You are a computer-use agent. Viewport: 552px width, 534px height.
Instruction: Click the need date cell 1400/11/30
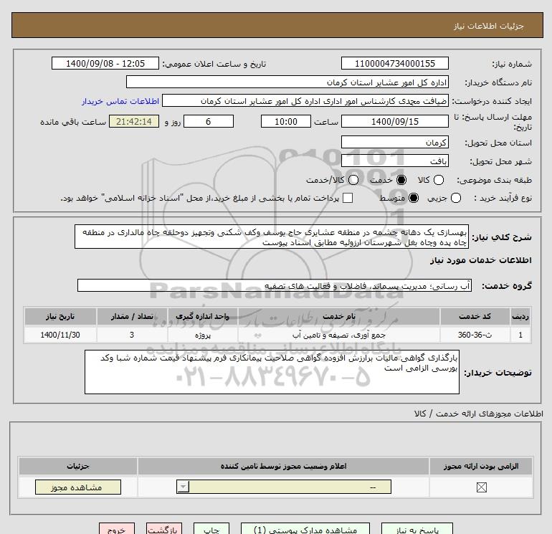pyautogui.click(x=60, y=335)
